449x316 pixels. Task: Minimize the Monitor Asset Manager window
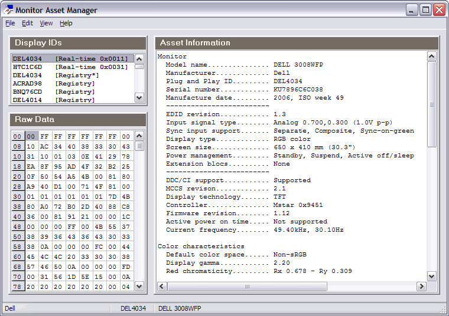point(412,10)
